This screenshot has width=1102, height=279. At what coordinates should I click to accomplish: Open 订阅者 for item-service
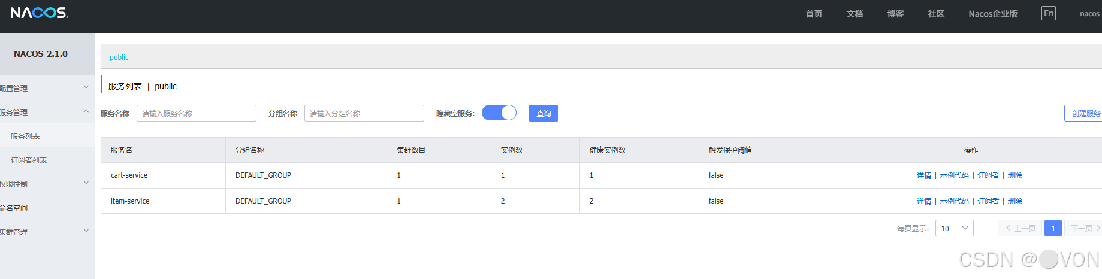(x=988, y=201)
